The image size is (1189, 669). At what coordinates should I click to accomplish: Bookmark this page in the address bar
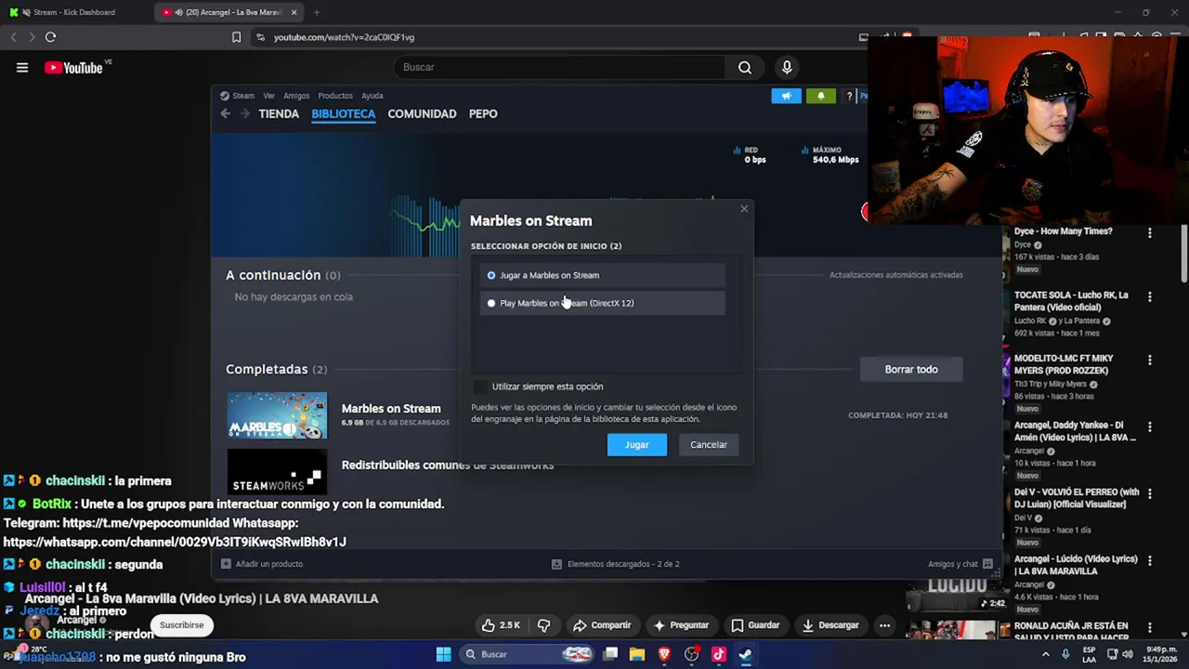click(x=236, y=37)
